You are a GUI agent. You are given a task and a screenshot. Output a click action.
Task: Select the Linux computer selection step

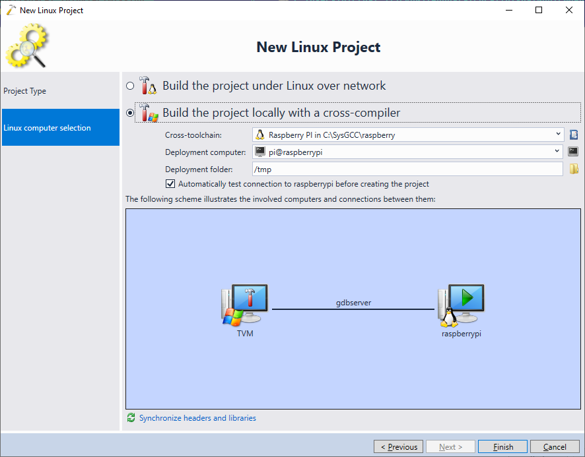61,127
